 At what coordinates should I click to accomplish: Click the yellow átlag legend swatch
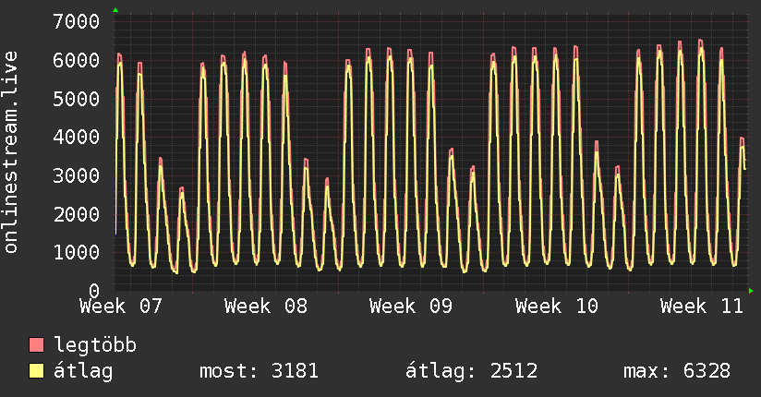36,370
